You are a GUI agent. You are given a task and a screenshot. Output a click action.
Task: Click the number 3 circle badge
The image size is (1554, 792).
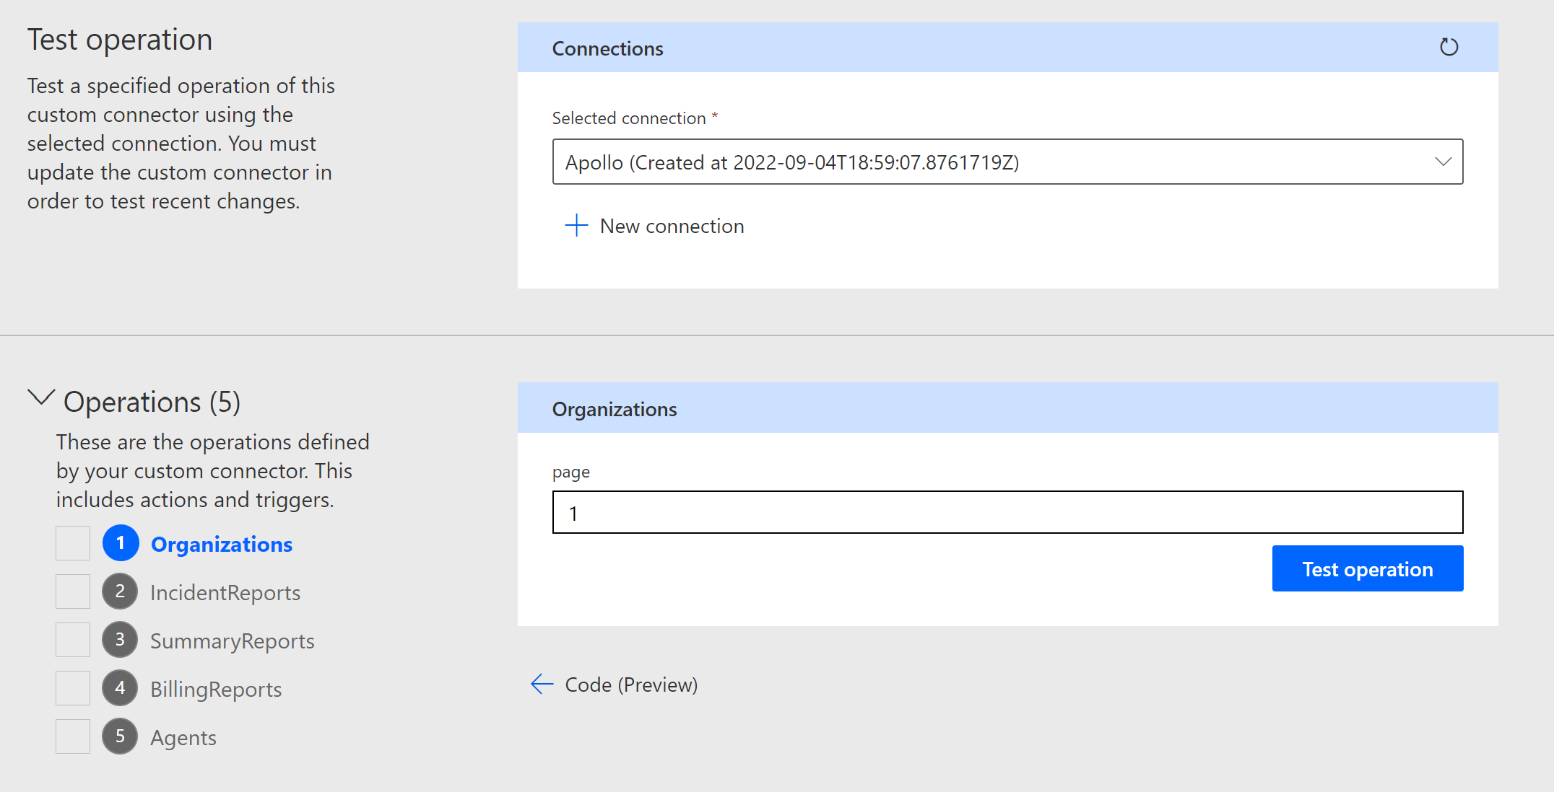[120, 640]
